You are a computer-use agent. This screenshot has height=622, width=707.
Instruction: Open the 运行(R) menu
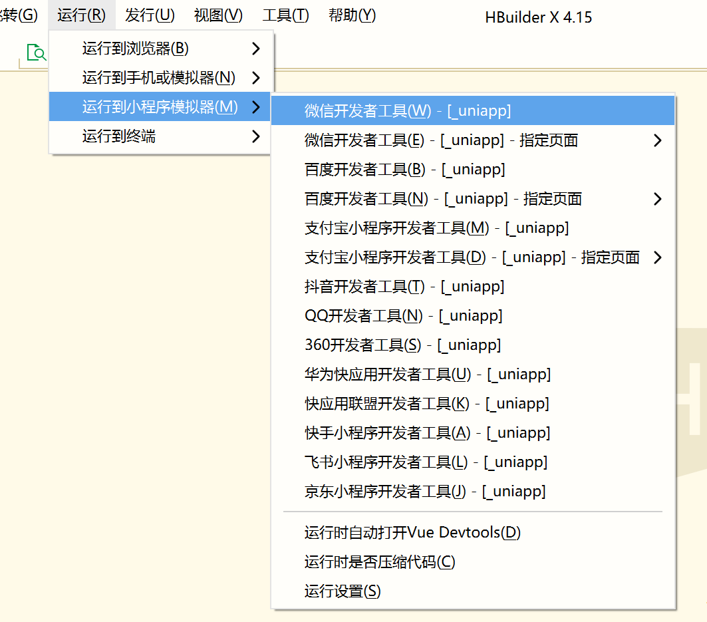click(x=82, y=15)
